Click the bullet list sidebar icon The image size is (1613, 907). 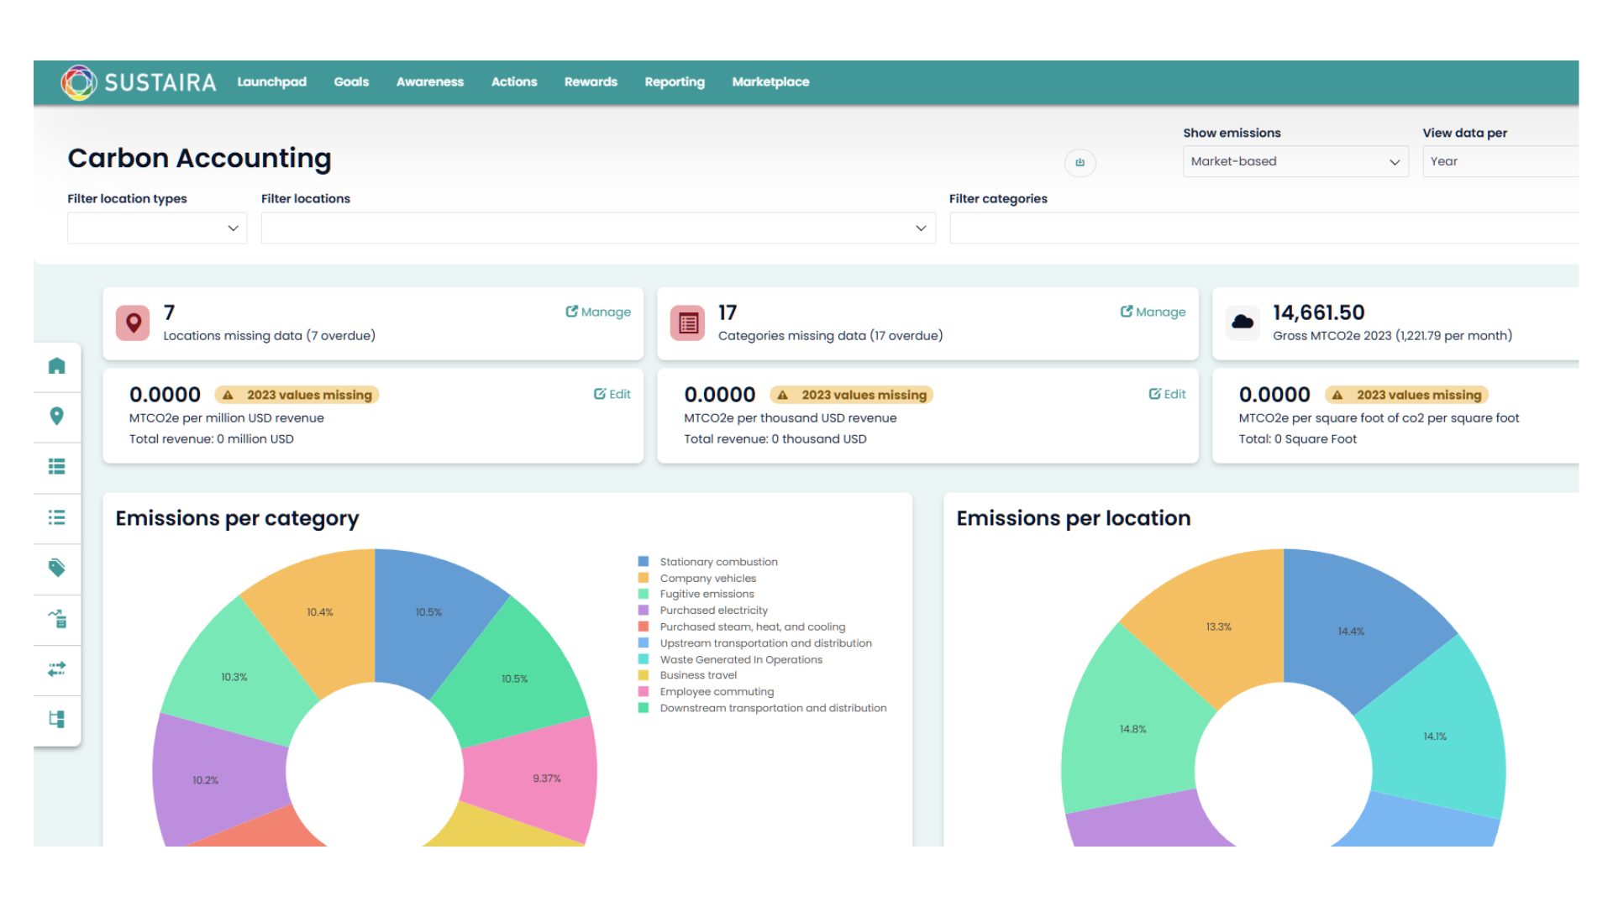pos(57,518)
